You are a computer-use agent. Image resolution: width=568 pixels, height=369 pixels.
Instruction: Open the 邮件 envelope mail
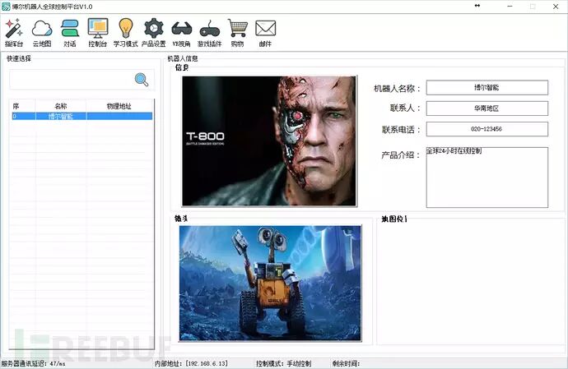(266, 33)
